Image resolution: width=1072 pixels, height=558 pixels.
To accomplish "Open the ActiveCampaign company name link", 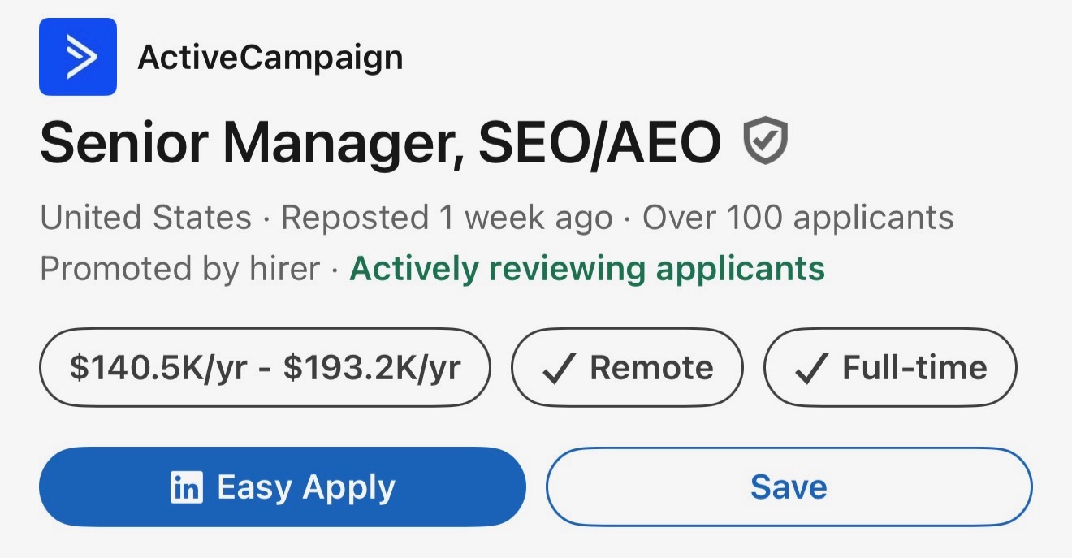I will (270, 58).
